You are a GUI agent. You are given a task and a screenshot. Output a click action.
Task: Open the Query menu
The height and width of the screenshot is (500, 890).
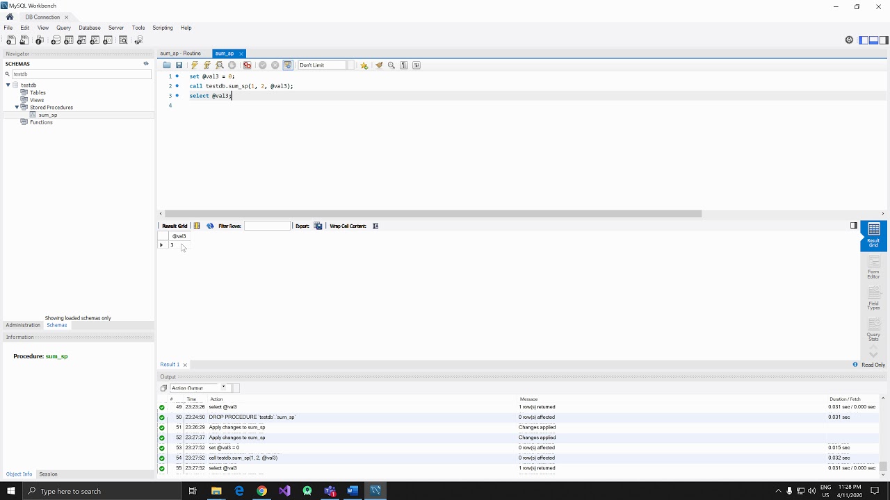point(63,28)
